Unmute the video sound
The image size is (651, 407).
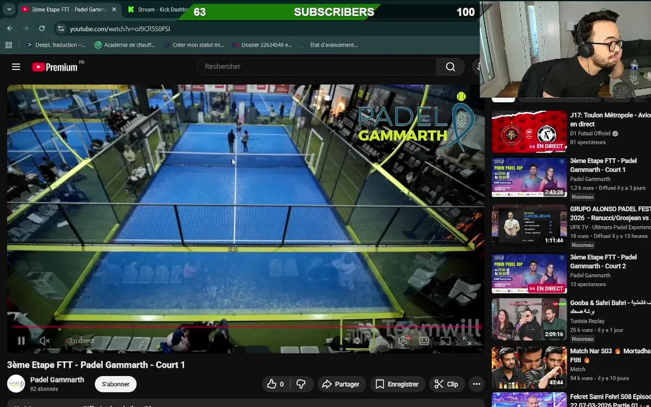pos(45,341)
